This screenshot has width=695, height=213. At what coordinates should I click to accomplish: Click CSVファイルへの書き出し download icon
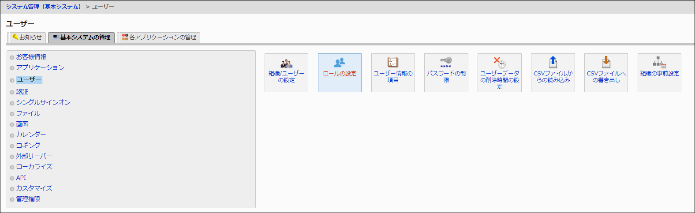[606, 62]
